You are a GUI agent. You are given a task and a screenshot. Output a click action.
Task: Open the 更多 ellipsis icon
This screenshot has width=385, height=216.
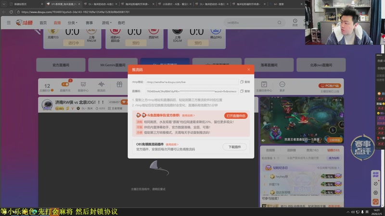(282, 86)
